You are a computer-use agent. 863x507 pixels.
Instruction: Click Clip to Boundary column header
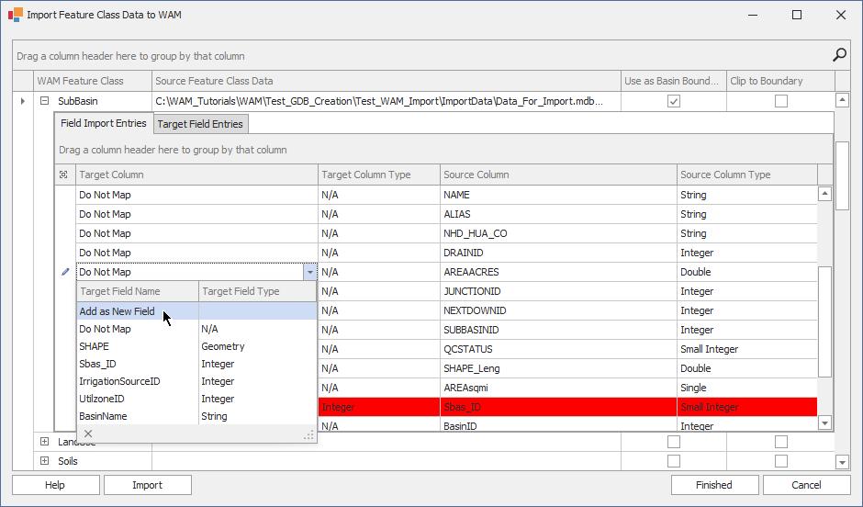[781, 81]
